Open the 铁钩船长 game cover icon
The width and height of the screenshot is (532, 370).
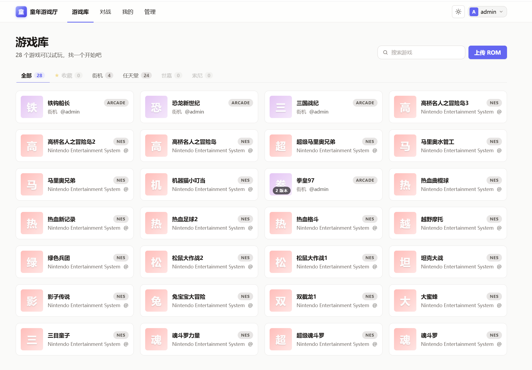(31, 107)
